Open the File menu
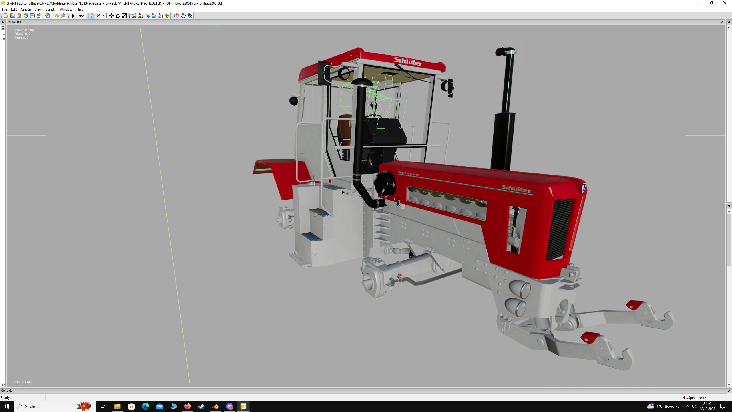 (5, 9)
